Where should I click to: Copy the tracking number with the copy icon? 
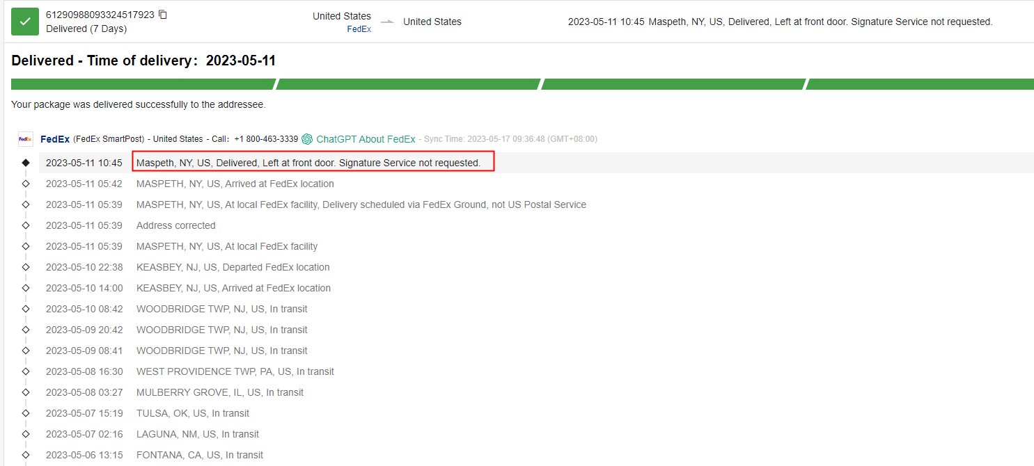pos(163,15)
